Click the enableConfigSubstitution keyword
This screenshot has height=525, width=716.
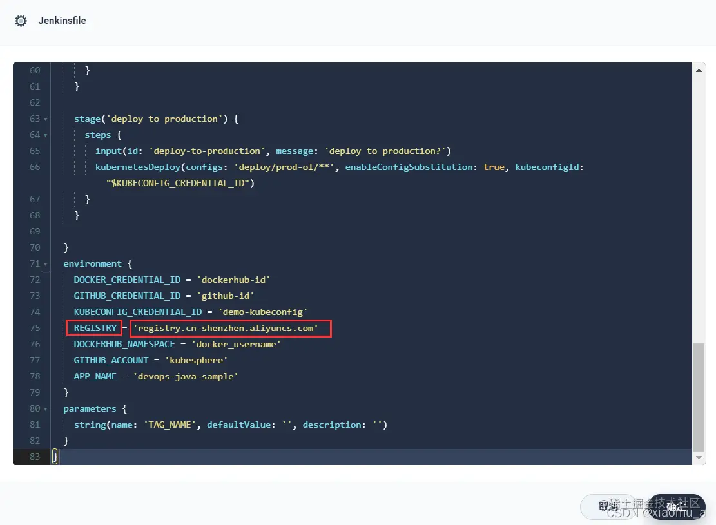pyautogui.click(x=409, y=167)
